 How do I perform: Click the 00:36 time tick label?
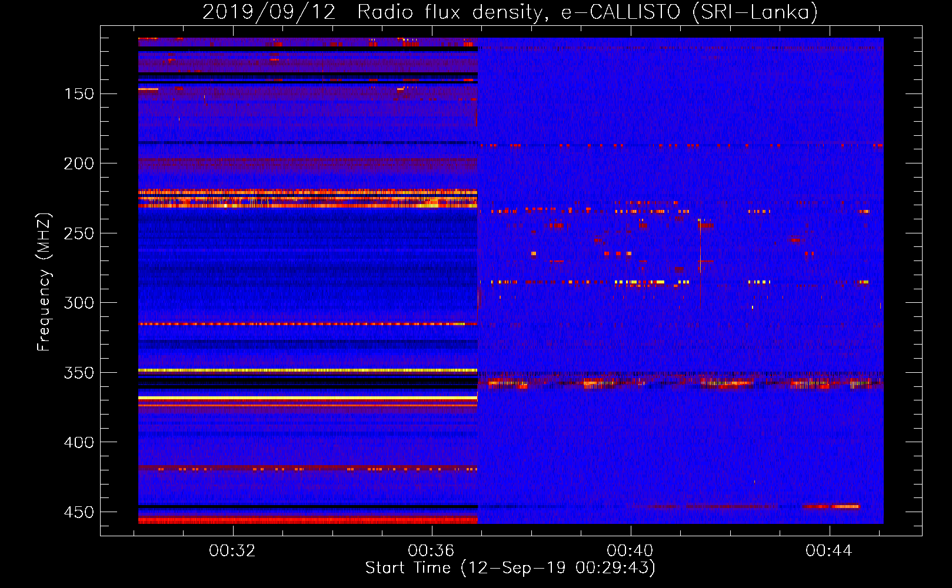coord(431,551)
